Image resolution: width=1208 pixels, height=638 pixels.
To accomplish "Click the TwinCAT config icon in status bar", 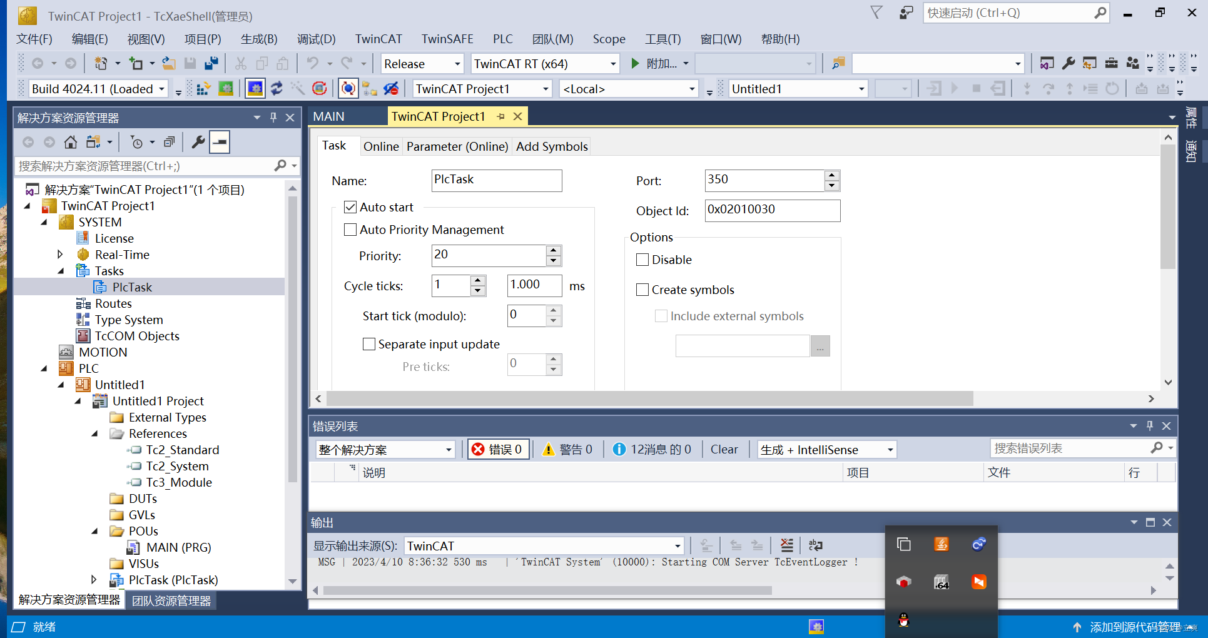I will click(x=816, y=627).
